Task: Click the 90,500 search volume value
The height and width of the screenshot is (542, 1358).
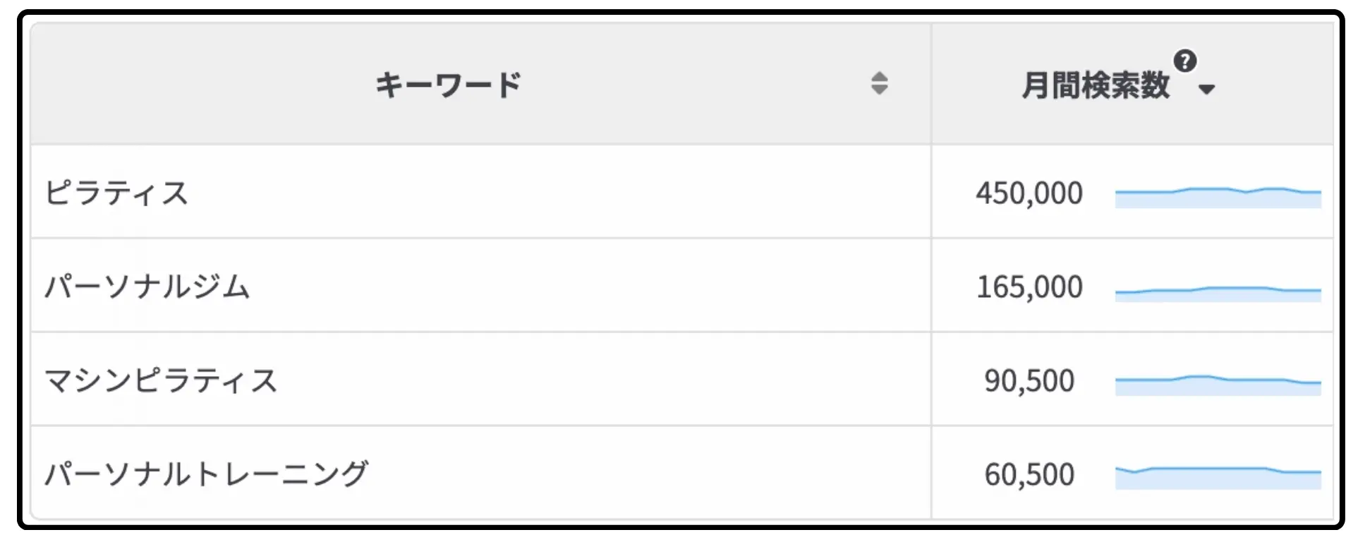Action: pos(1029,381)
